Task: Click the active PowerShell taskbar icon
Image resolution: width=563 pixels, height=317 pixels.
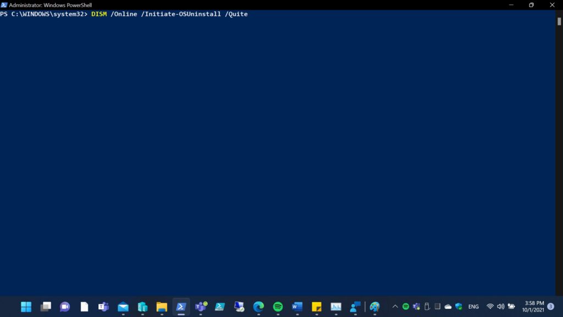Action: click(181, 307)
